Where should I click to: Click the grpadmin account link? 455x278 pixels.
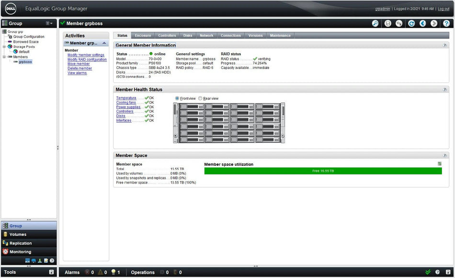coord(383,9)
